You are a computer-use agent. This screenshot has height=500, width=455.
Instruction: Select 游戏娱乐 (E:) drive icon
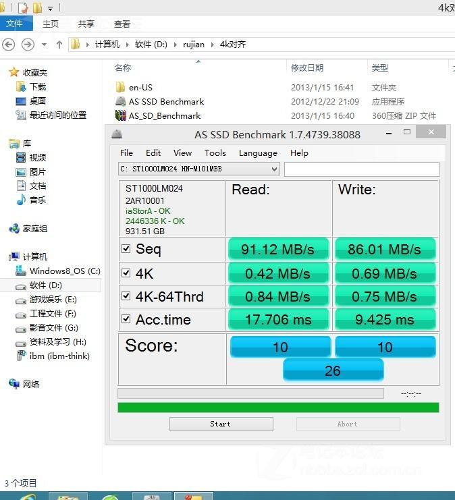pos(21,301)
